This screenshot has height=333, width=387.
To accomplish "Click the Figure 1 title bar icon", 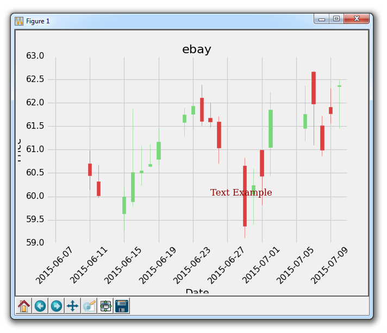I will tap(19, 21).
